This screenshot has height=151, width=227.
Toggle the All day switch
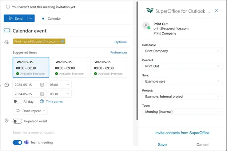point(17,102)
